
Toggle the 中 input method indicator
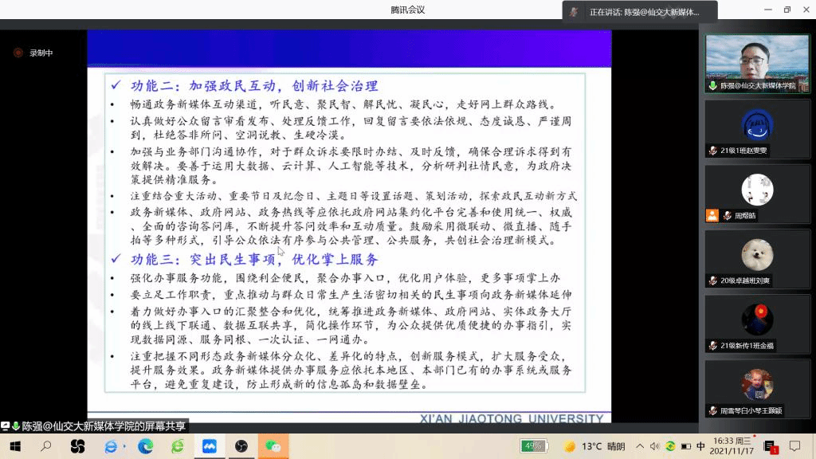click(700, 446)
